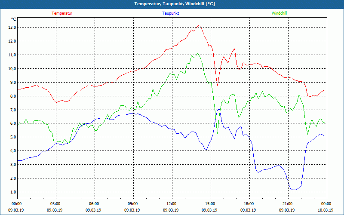Click the 4,0 y-axis value
The height and width of the screenshot is (215, 344).
13,151
